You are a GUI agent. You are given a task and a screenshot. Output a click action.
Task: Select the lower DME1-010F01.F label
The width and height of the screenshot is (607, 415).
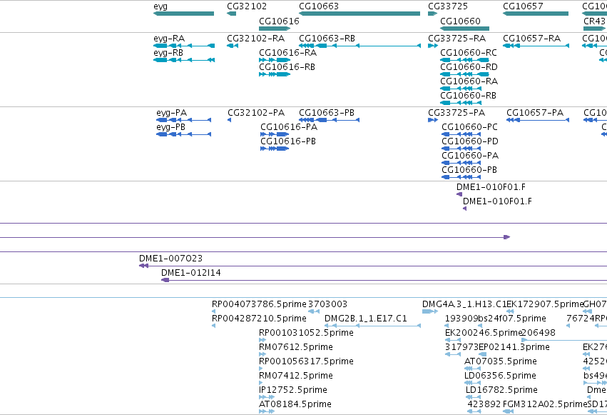(497, 201)
